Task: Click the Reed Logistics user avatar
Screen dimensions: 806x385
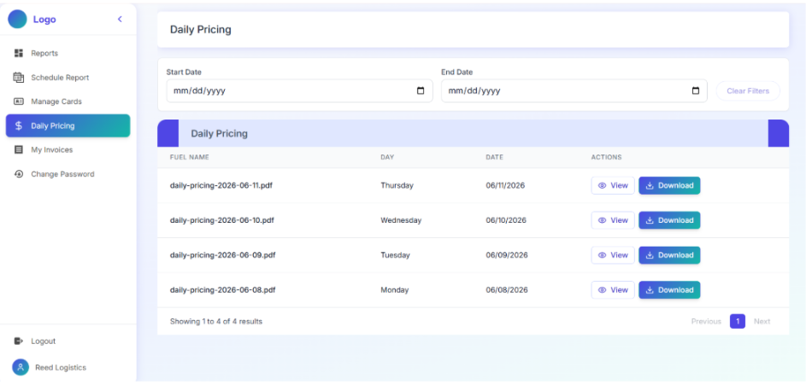Action: (21, 368)
